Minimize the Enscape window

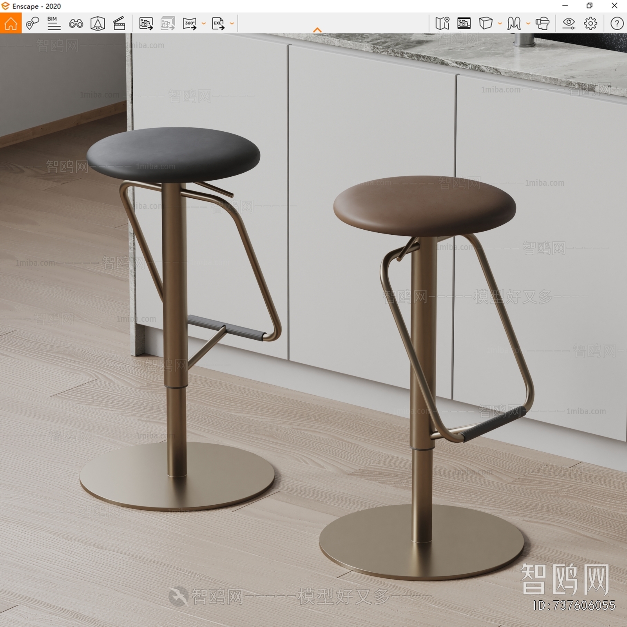565,6
